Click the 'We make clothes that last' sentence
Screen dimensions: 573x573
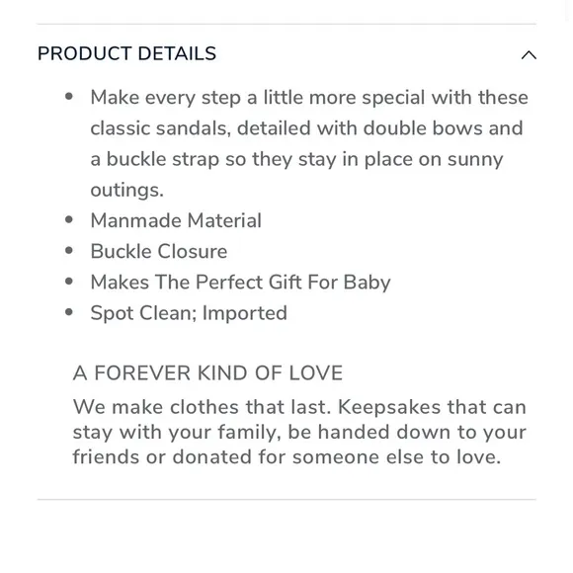tap(202, 407)
